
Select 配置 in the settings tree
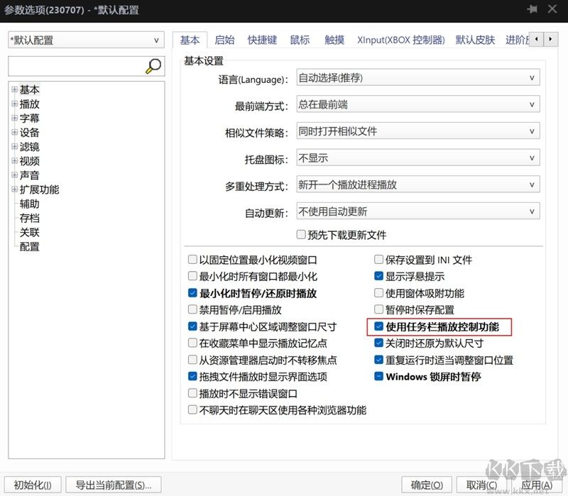pos(30,246)
